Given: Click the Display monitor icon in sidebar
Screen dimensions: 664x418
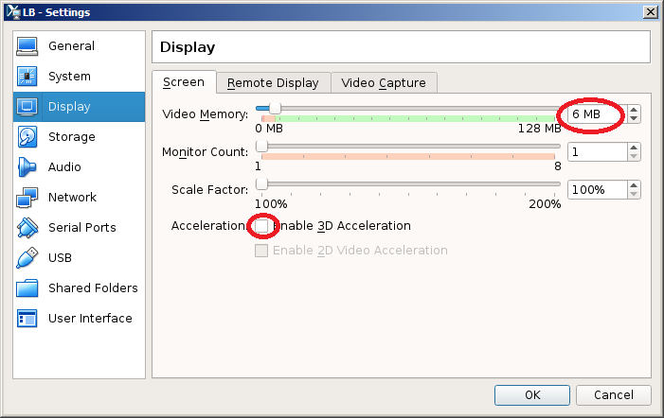Looking at the screenshot, I should pos(27,107).
